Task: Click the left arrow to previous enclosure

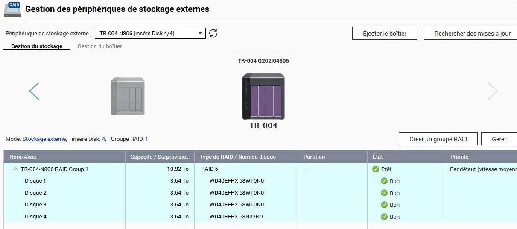Action: pos(34,91)
